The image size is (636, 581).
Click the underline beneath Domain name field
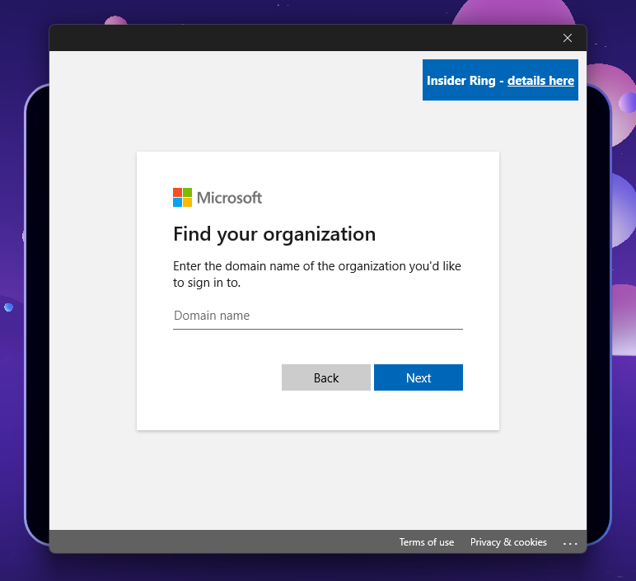pyautogui.click(x=317, y=329)
